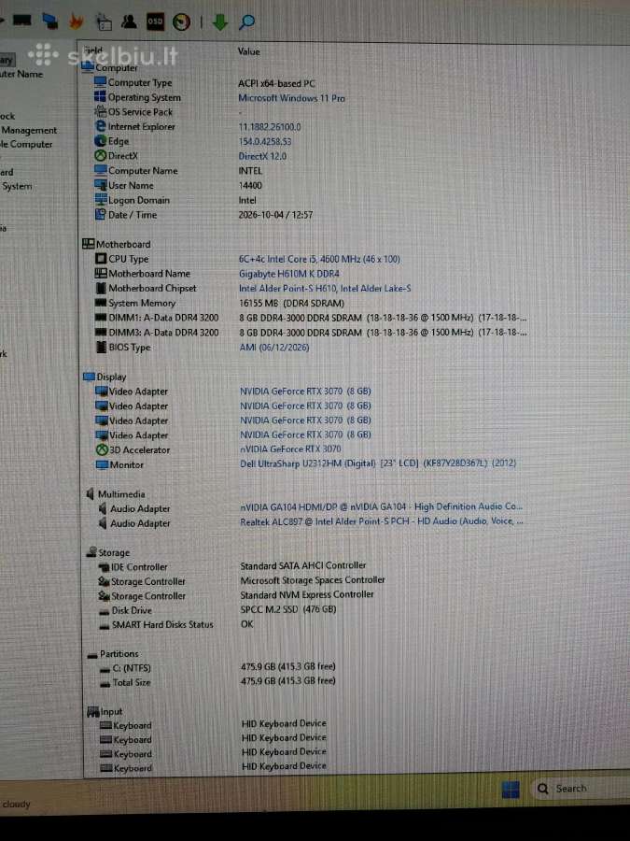The image size is (630, 841).
Task: Click the 16155 MB (DDR4 SDRAM) value
Action: [x=291, y=303]
